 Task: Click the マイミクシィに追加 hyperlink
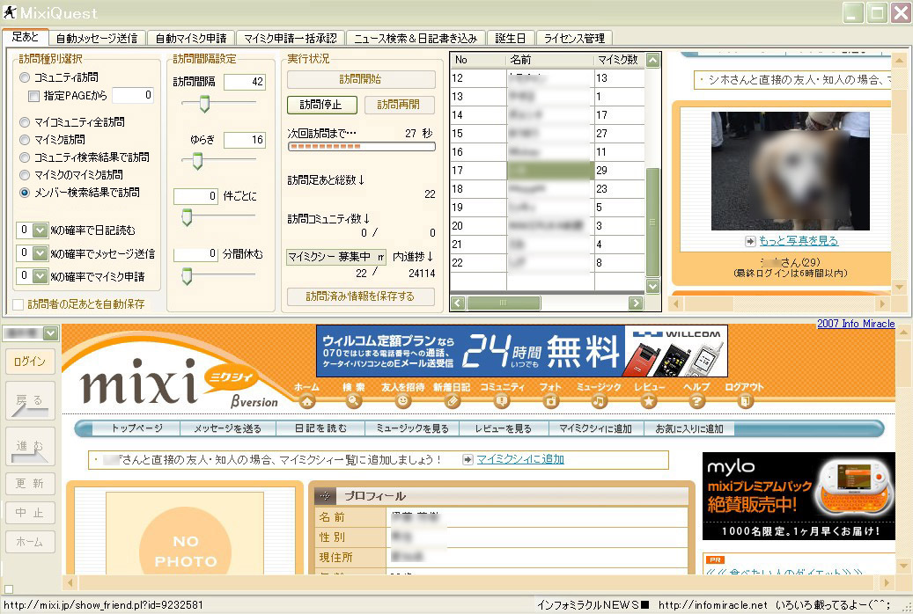pos(520,459)
